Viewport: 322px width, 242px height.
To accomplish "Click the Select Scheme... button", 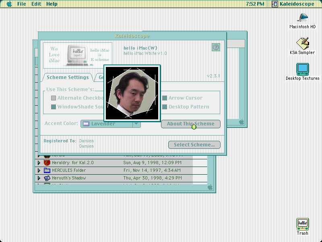I will click(194, 145).
